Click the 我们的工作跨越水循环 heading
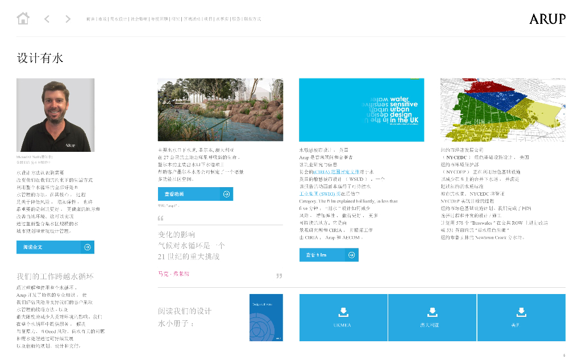The height and width of the screenshot is (364, 582). click(55, 276)
